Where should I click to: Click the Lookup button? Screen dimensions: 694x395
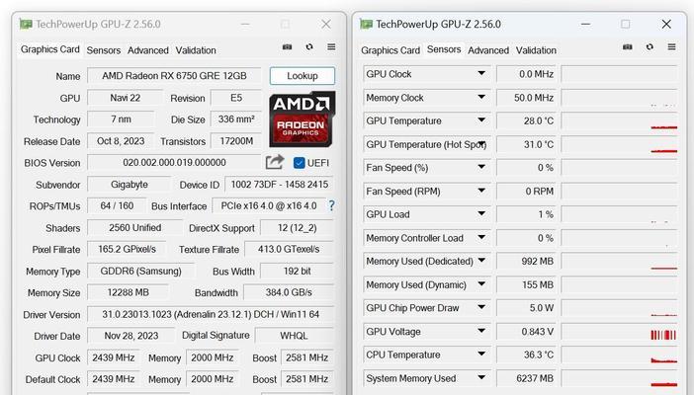[303, 76]
